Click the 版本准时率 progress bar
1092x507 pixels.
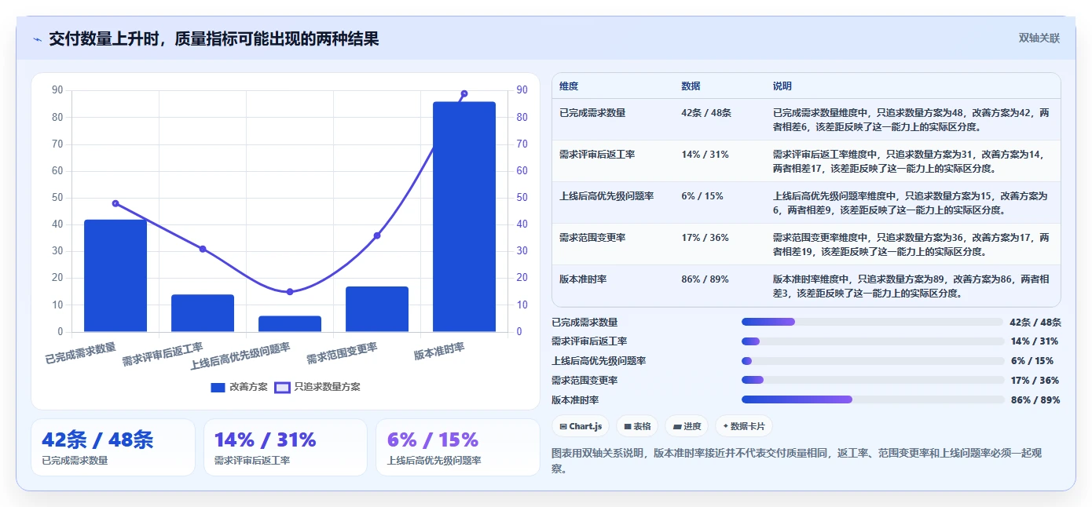873,399
